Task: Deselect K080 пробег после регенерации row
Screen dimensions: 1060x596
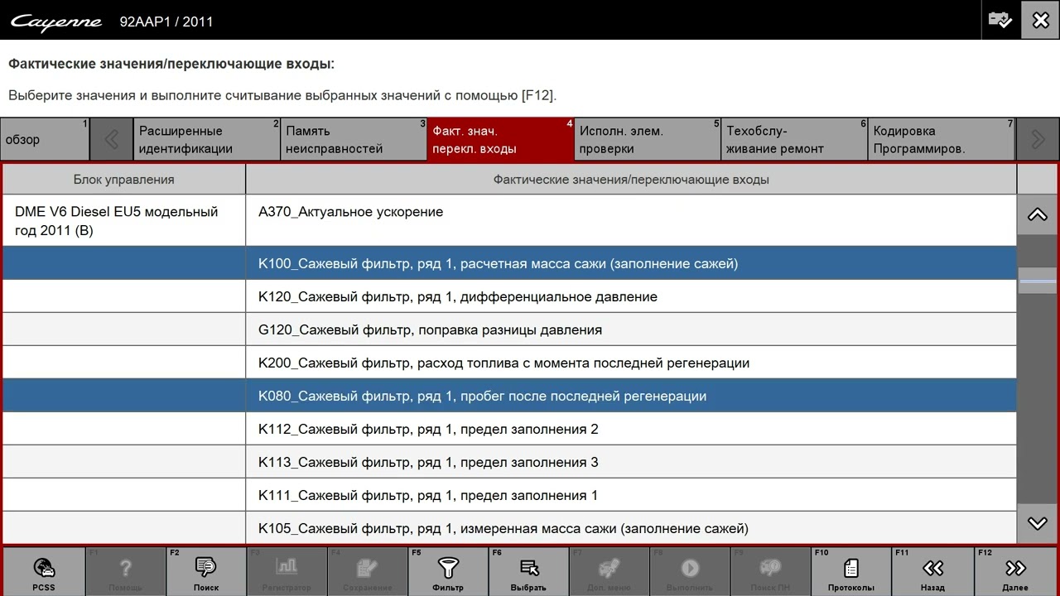Action: pyautogui.click(x=631, y=396)
